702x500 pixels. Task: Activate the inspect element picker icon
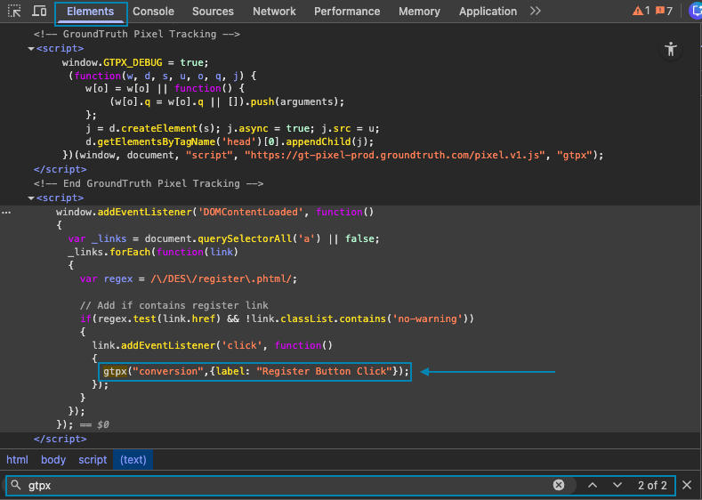tap(14, 12)
